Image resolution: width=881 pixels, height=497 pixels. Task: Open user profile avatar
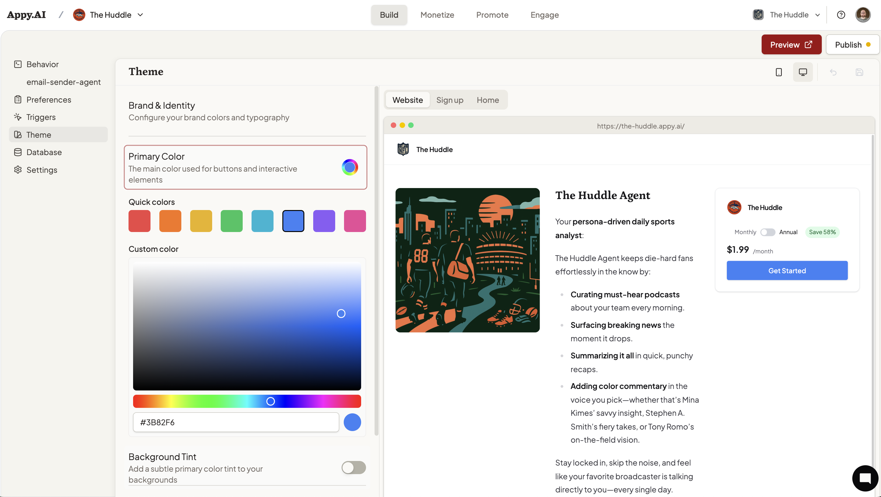(863, 15)
